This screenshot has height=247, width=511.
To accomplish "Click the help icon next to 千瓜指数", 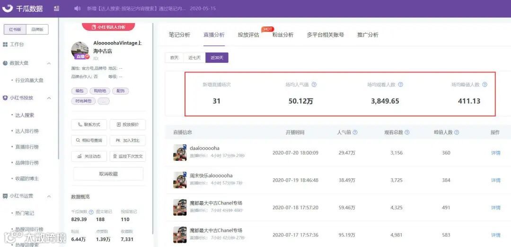I will [91, 212].
